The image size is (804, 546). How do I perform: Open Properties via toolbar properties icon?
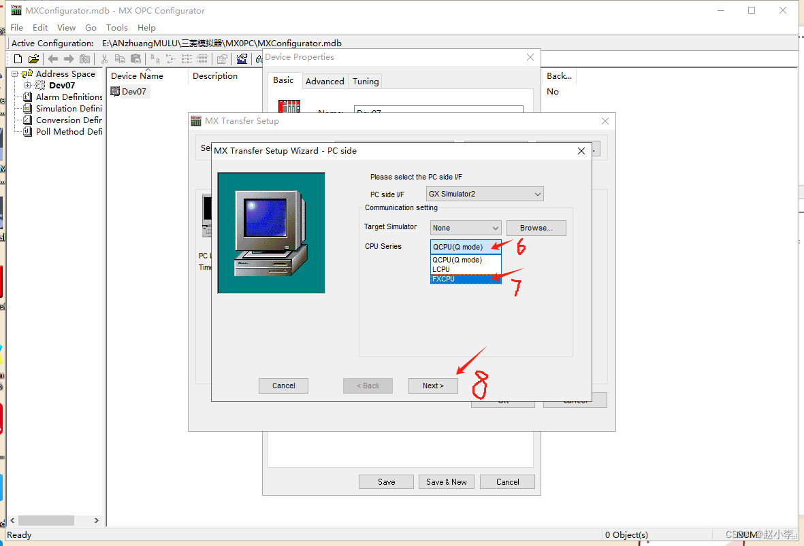[x=222, y=59]
